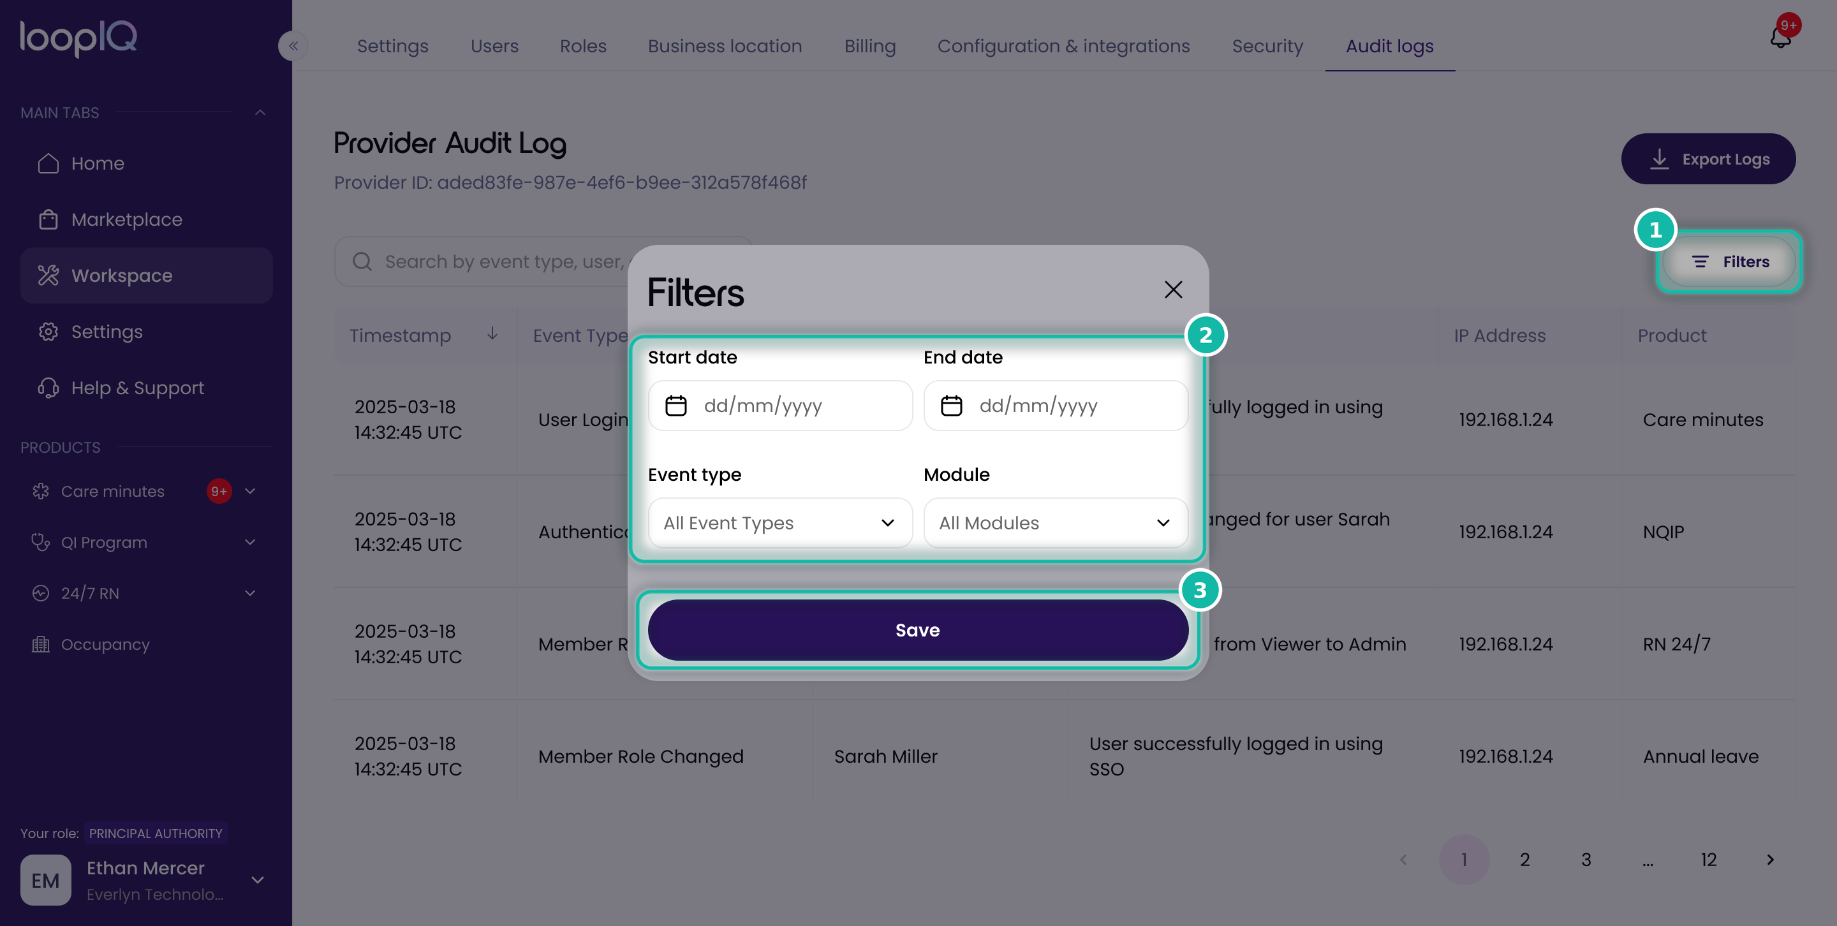Open Configuration & integrations tab

[x=1063, y=47]
